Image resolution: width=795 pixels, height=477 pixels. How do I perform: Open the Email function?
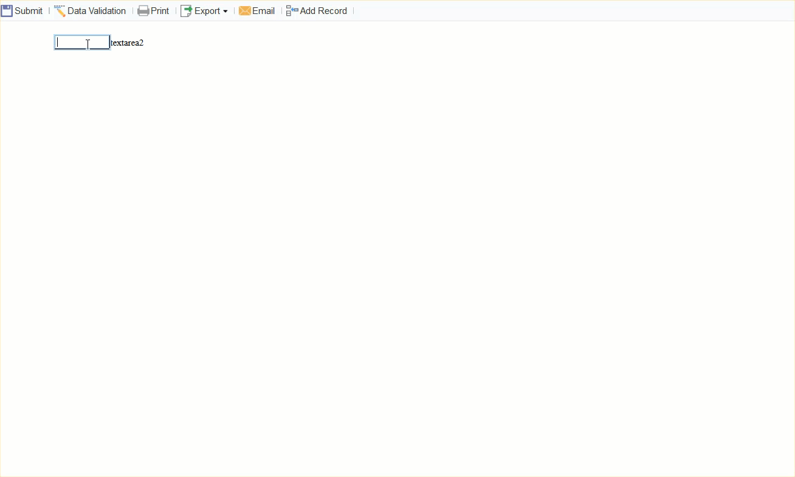point(263,10)
